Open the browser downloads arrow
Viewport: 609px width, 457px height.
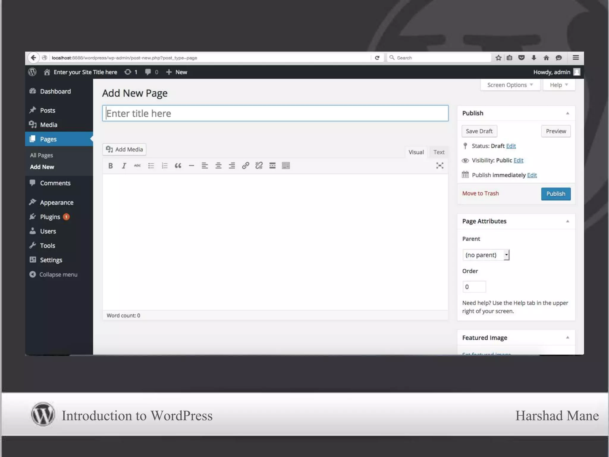534,58
